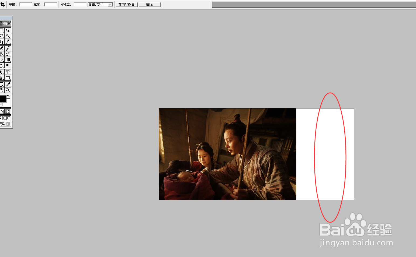Image resolution: width=416 pixels, height=257 pixels.
Task: Open the 像素/英寸 units dropdown
Action: [100, 5]
